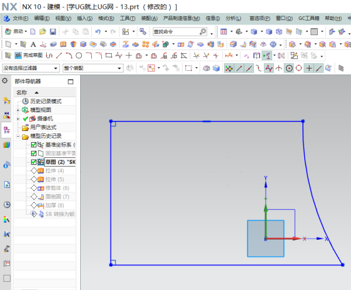Expand the 模型视图 tree node
This screenshot has width=351, height=290.
tap(18, 110)
